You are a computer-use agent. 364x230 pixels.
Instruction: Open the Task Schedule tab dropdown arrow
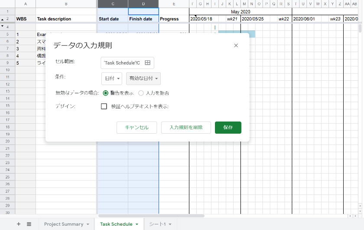click(137, 224)
